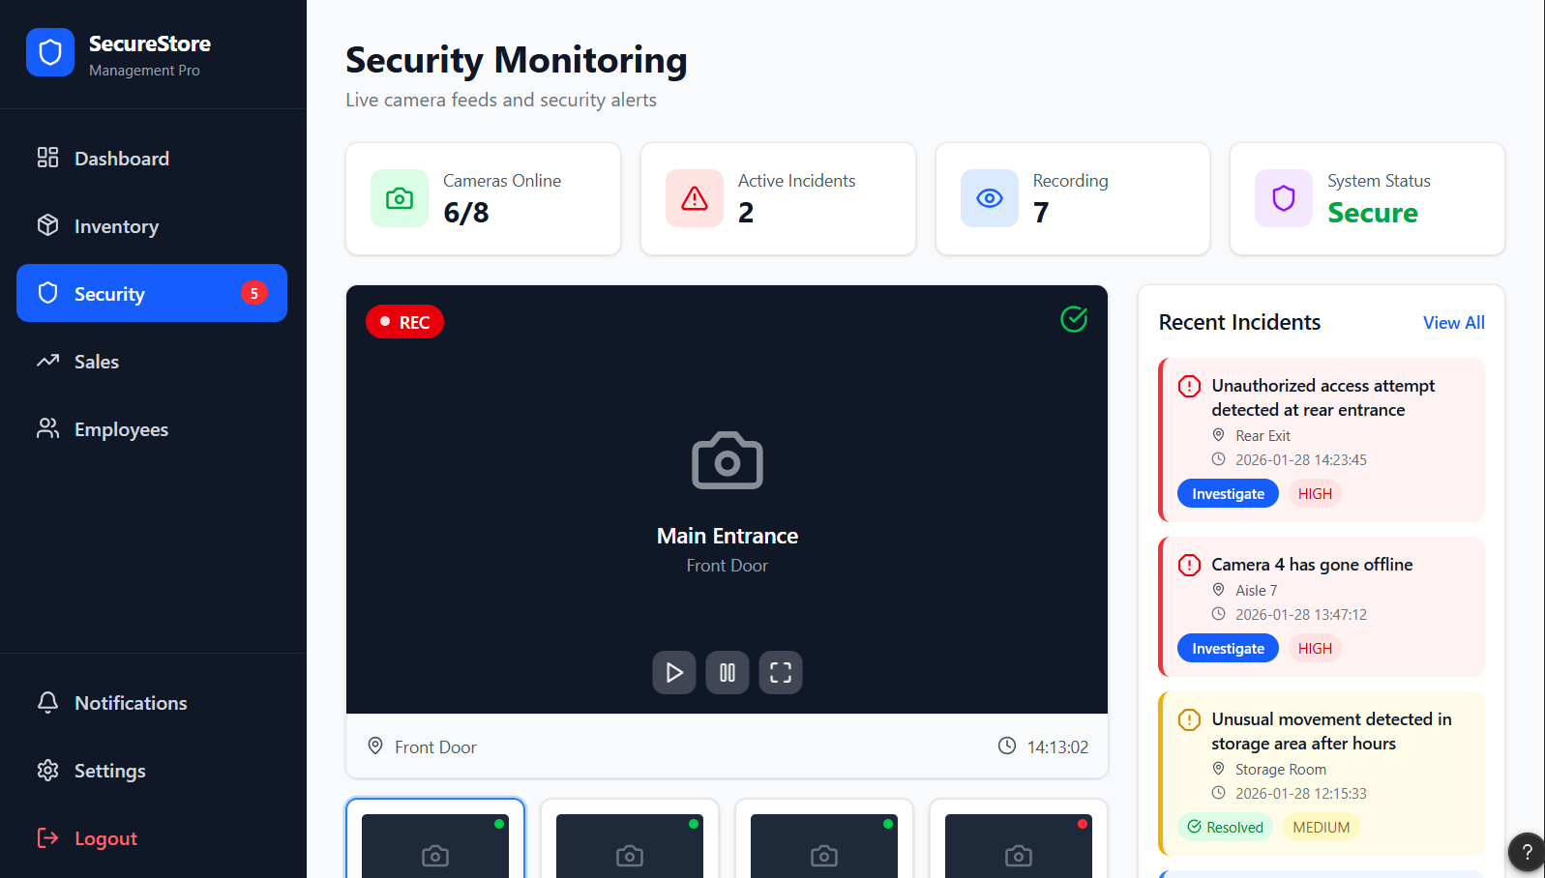Open the Sales section
This screenshot has width=1545, height=878.
(x=152, y=362)
